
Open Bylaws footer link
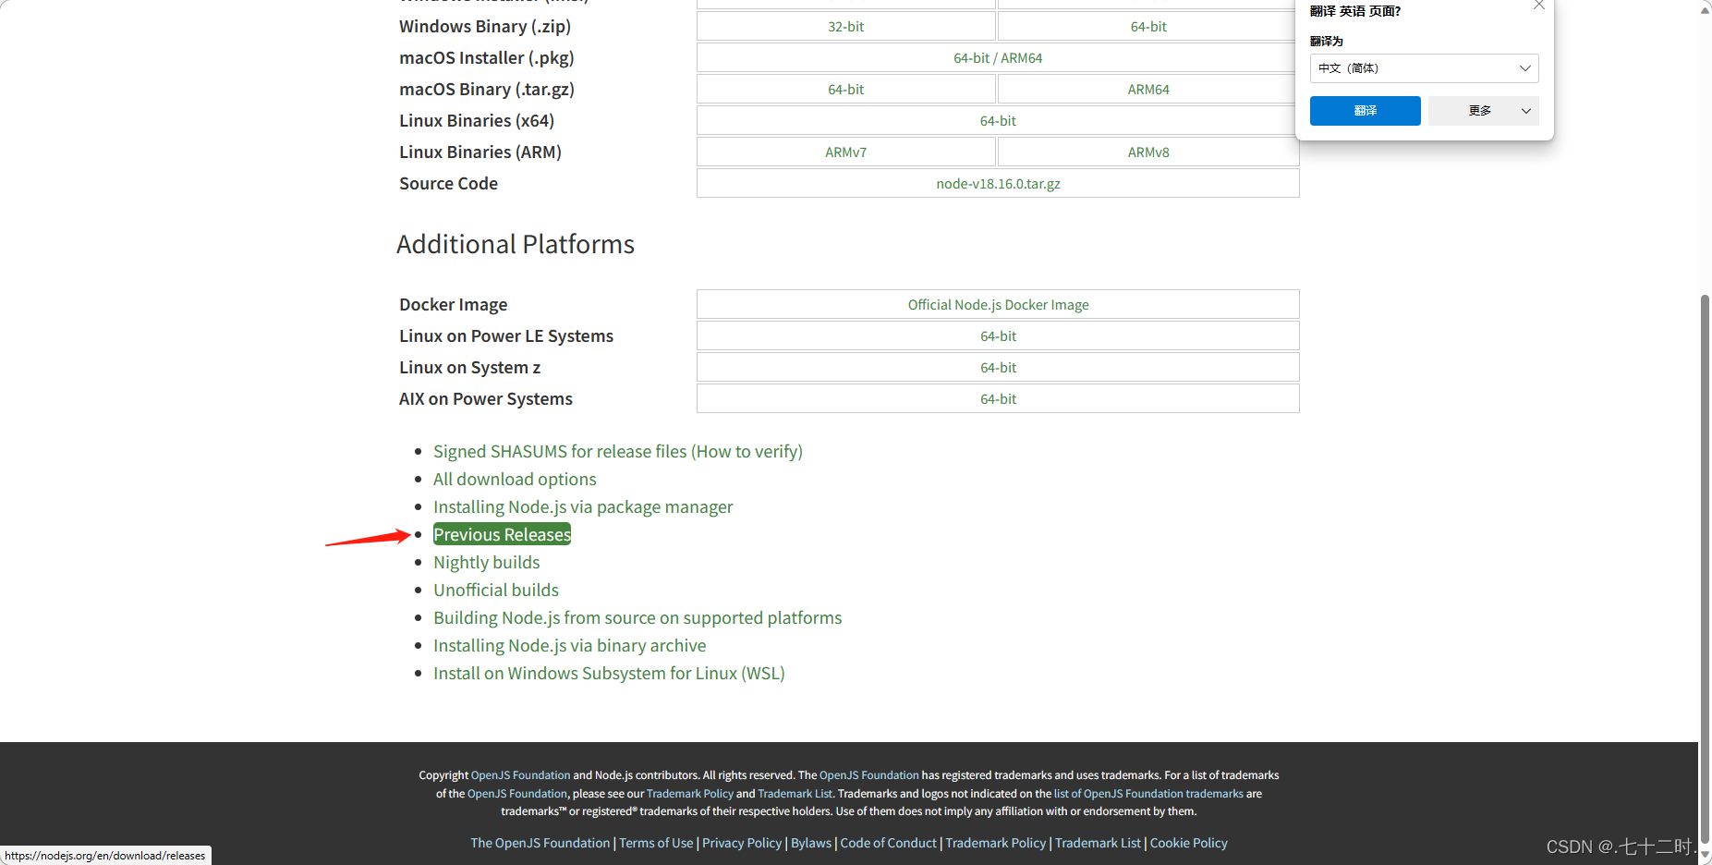811,843
